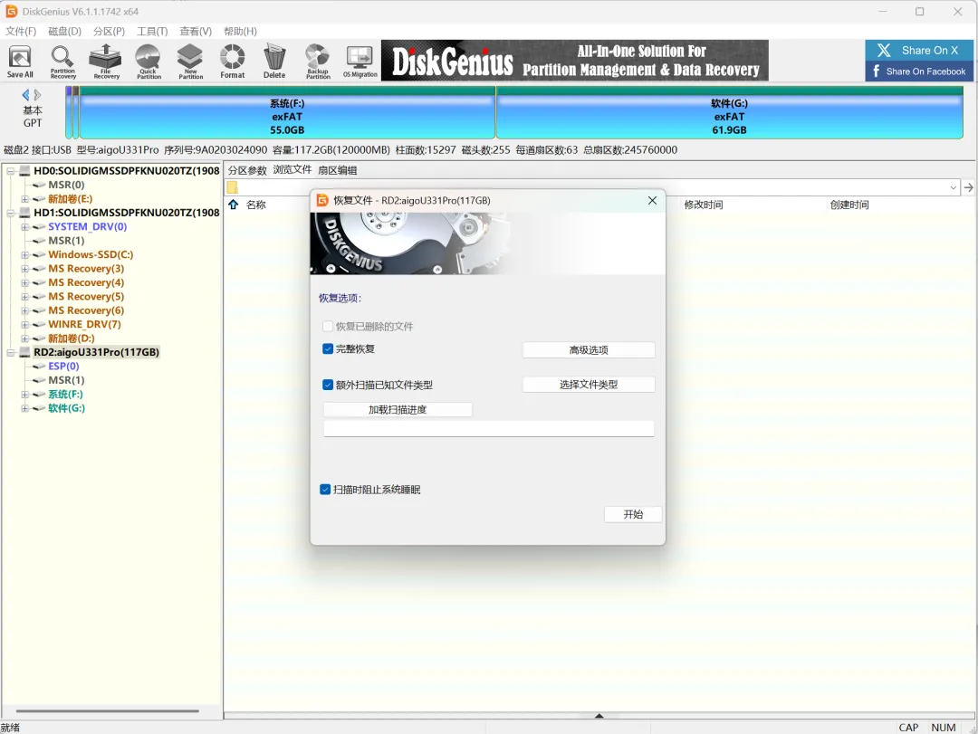Launch File Recovery from the toolbar

click(105, 62)
